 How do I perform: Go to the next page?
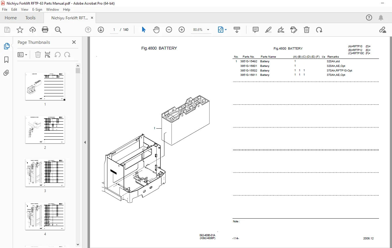click(x=101, y=30)
